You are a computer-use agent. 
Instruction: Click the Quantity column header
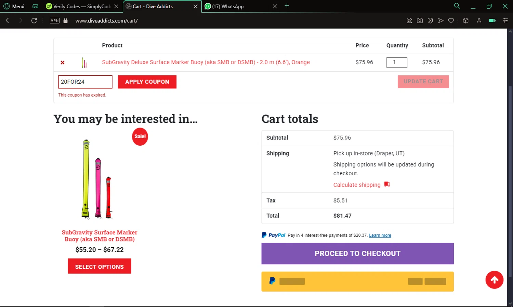tap(397, 45)
